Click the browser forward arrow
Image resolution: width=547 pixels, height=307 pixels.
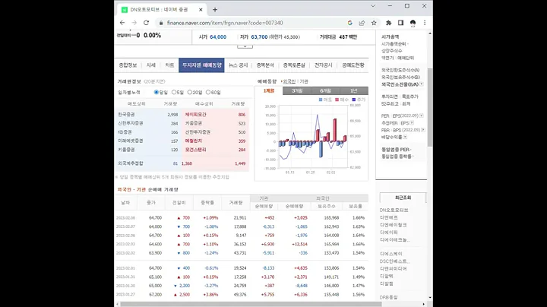(134, 23)
